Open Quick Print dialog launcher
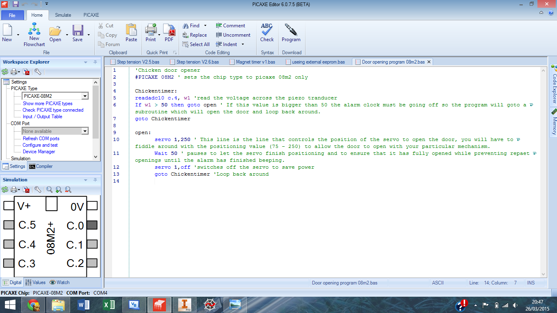 [175, 53]
